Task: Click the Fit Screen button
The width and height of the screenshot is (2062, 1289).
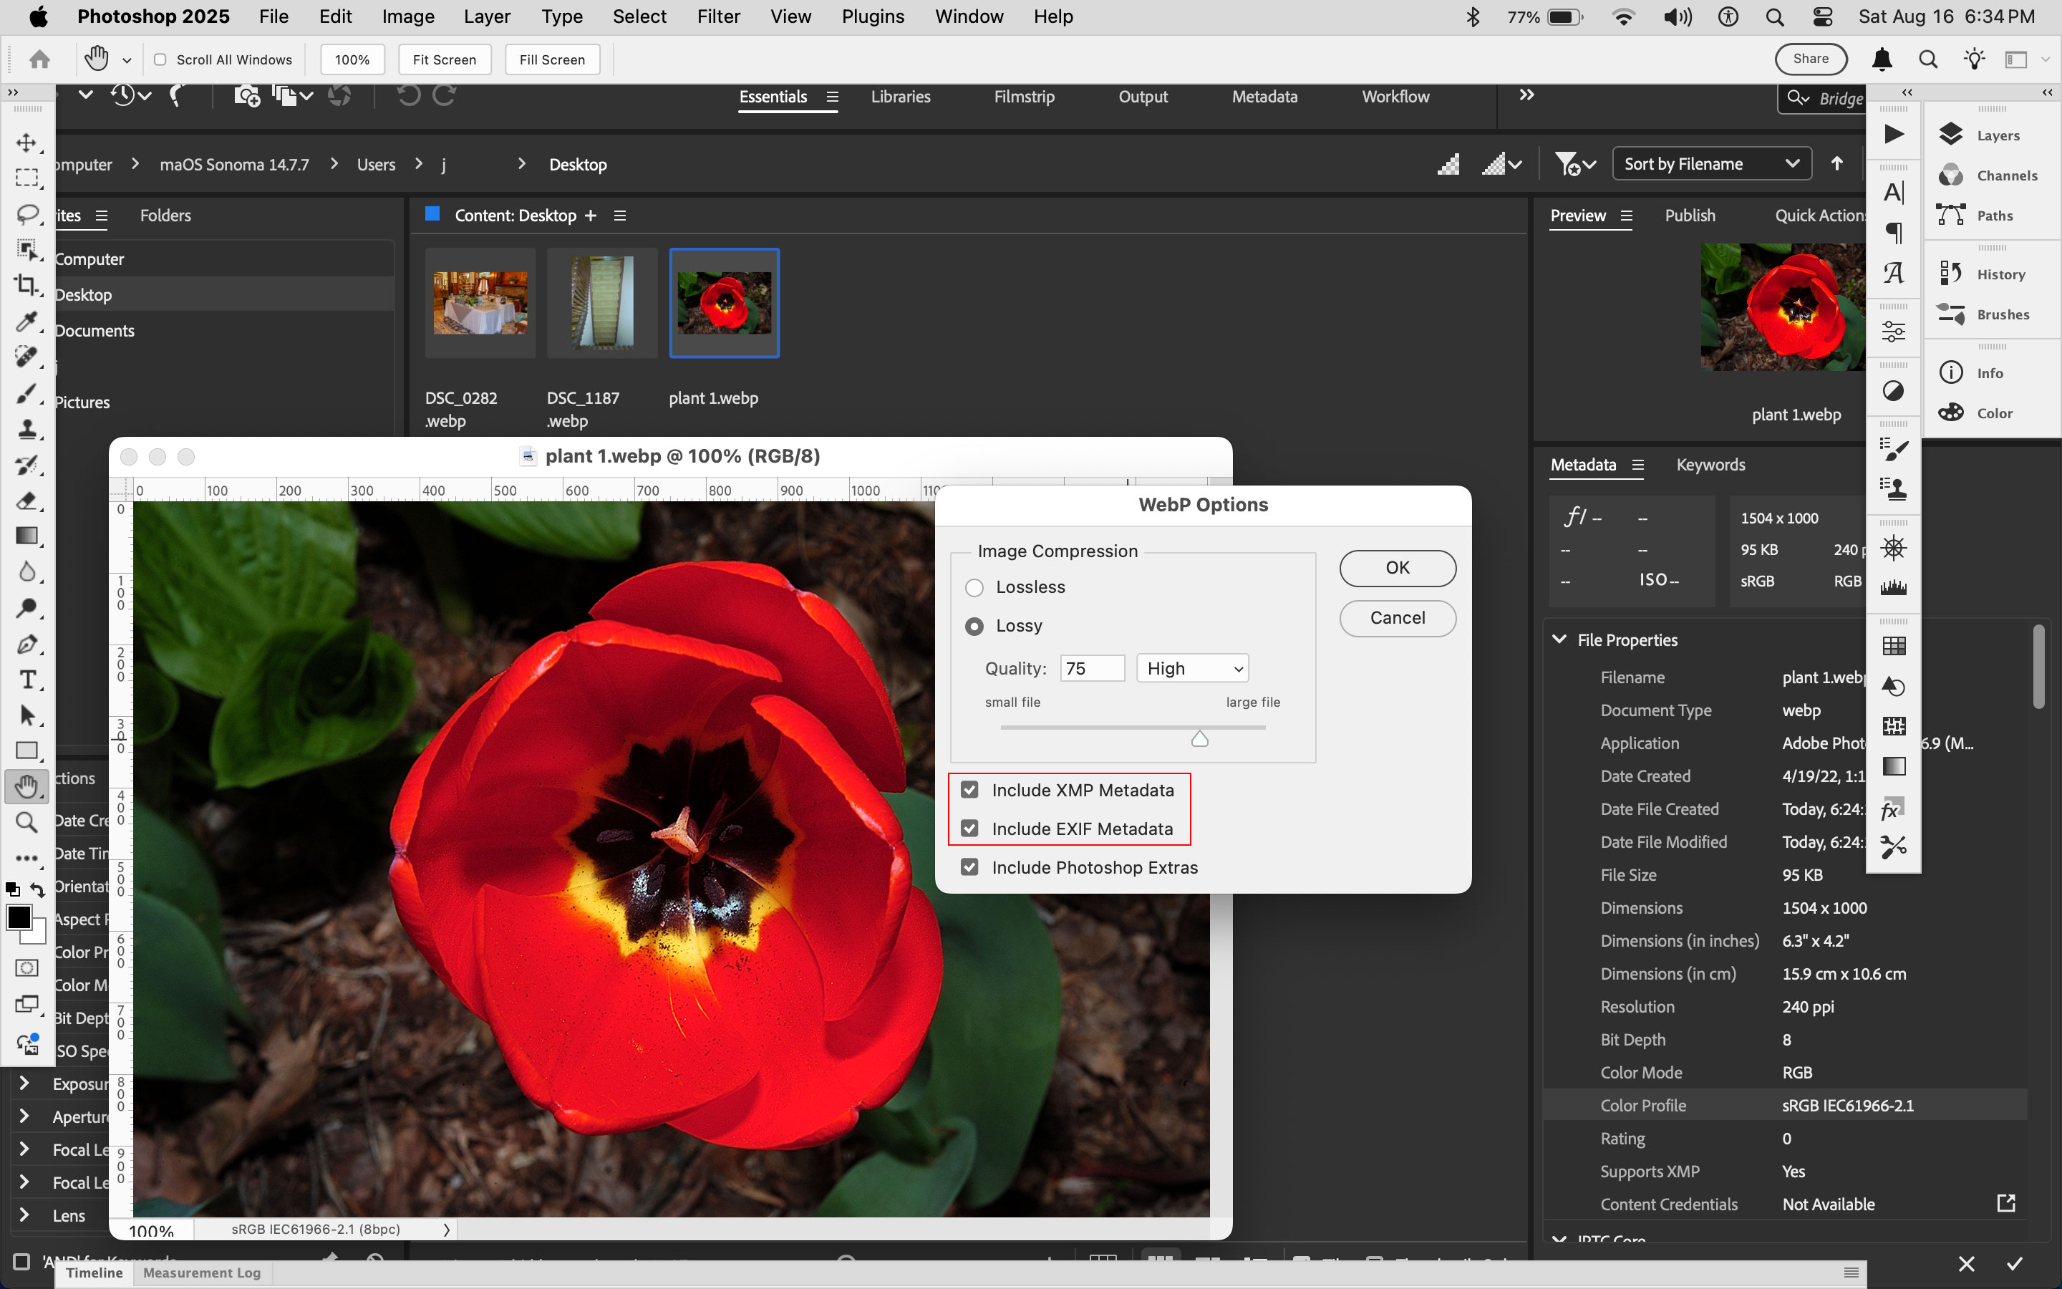Action: [445, 59]
